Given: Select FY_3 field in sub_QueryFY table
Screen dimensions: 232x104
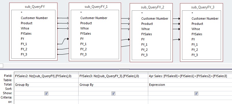Looking at the screenshot, I should (x=24, y=54).
